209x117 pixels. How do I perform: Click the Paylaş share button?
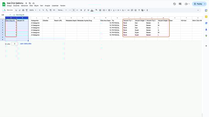tap(198, 4)
